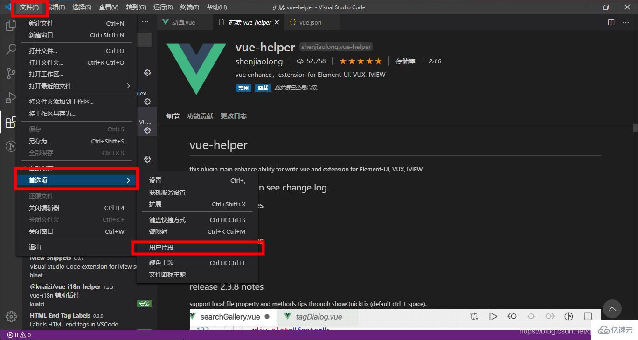Click the gear below the 'uex' extension text
This screenshot has width=638, height=340.
pos(147,102)
